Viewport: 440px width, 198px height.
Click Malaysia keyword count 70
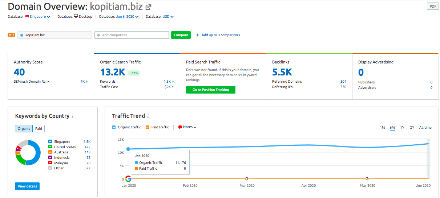[88, 163]
